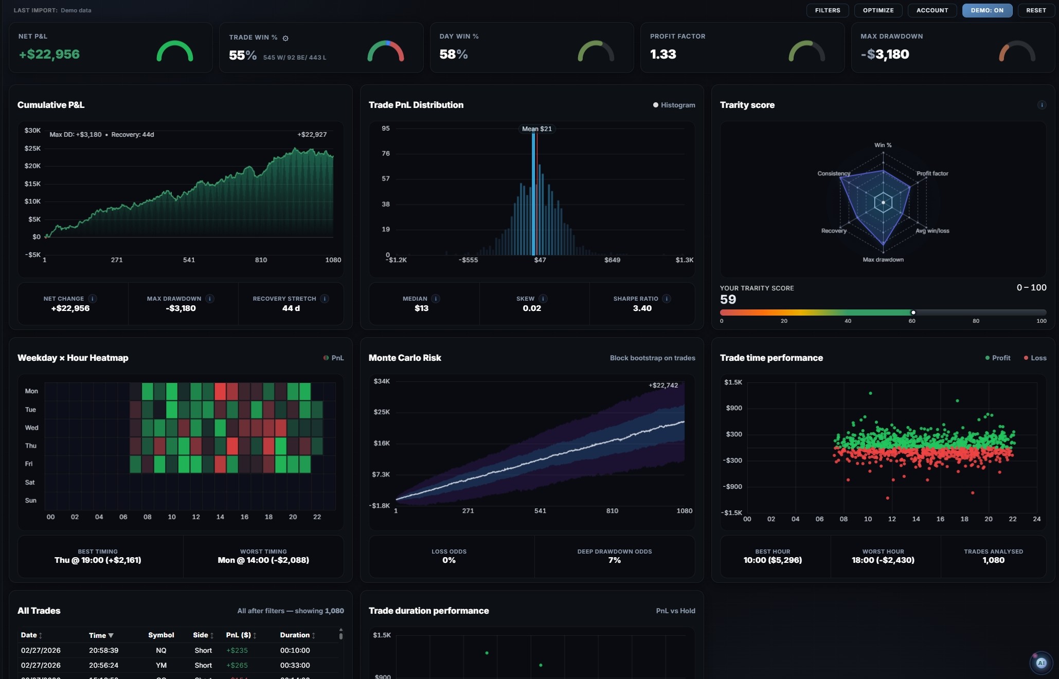Click 'Max DD: +$3,180 • Recovery: 44d' label
1059x679 pixels.
[x=102, y=135]
